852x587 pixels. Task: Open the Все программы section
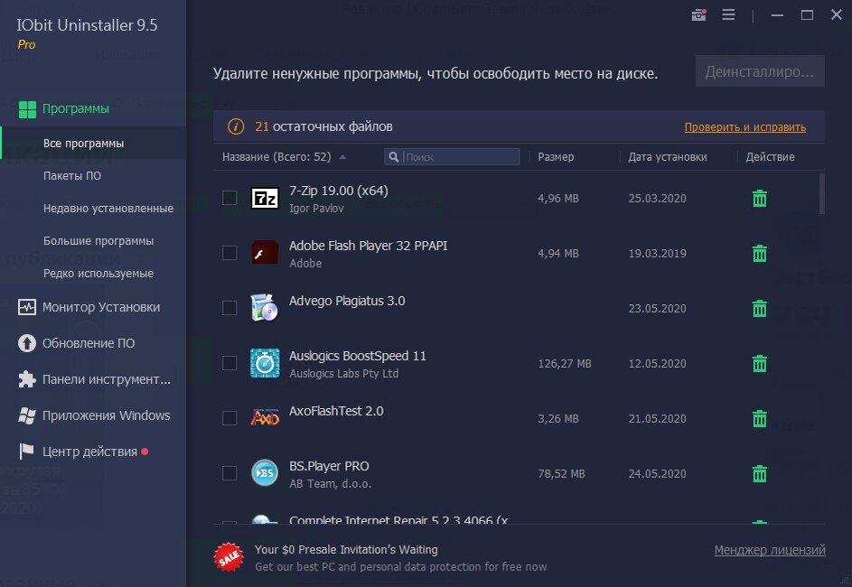(83, 144)
